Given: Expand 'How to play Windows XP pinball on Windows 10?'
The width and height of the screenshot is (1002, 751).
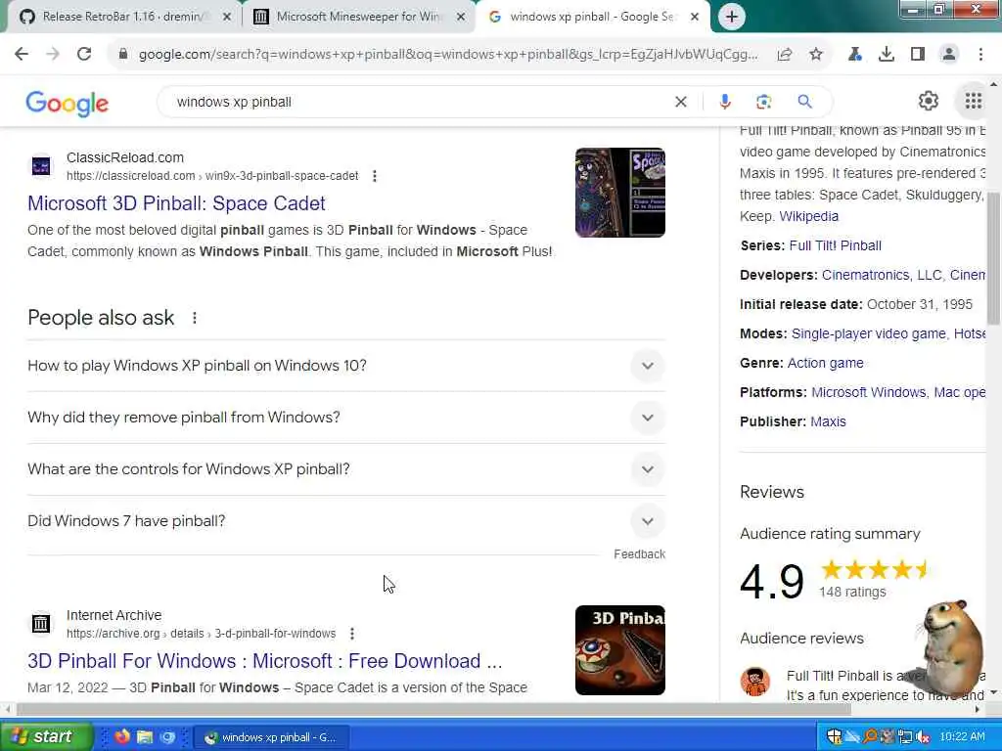Looking at the screenshot, I should tap(346, 366).
